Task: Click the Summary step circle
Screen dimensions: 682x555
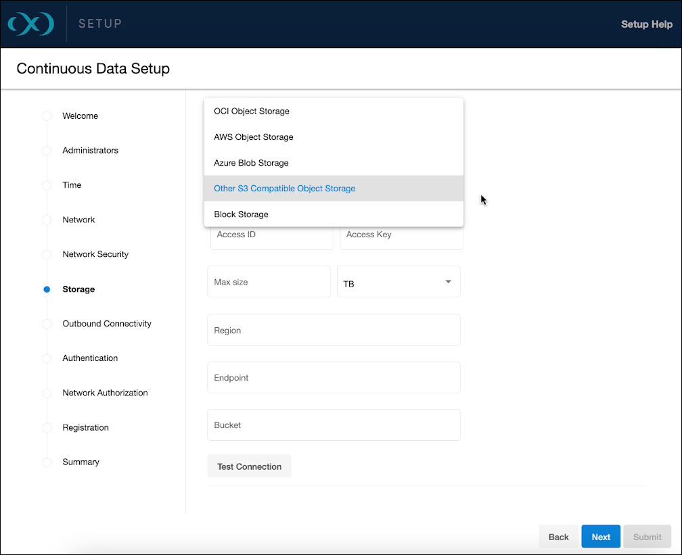Action: [46, 462]
